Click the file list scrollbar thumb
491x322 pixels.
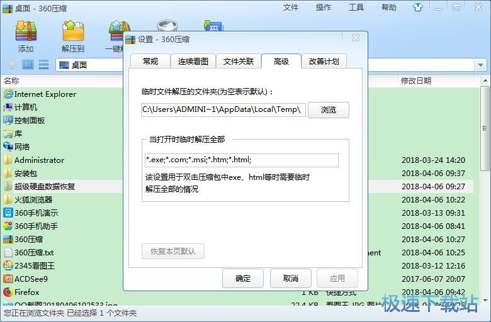point(485,129)
